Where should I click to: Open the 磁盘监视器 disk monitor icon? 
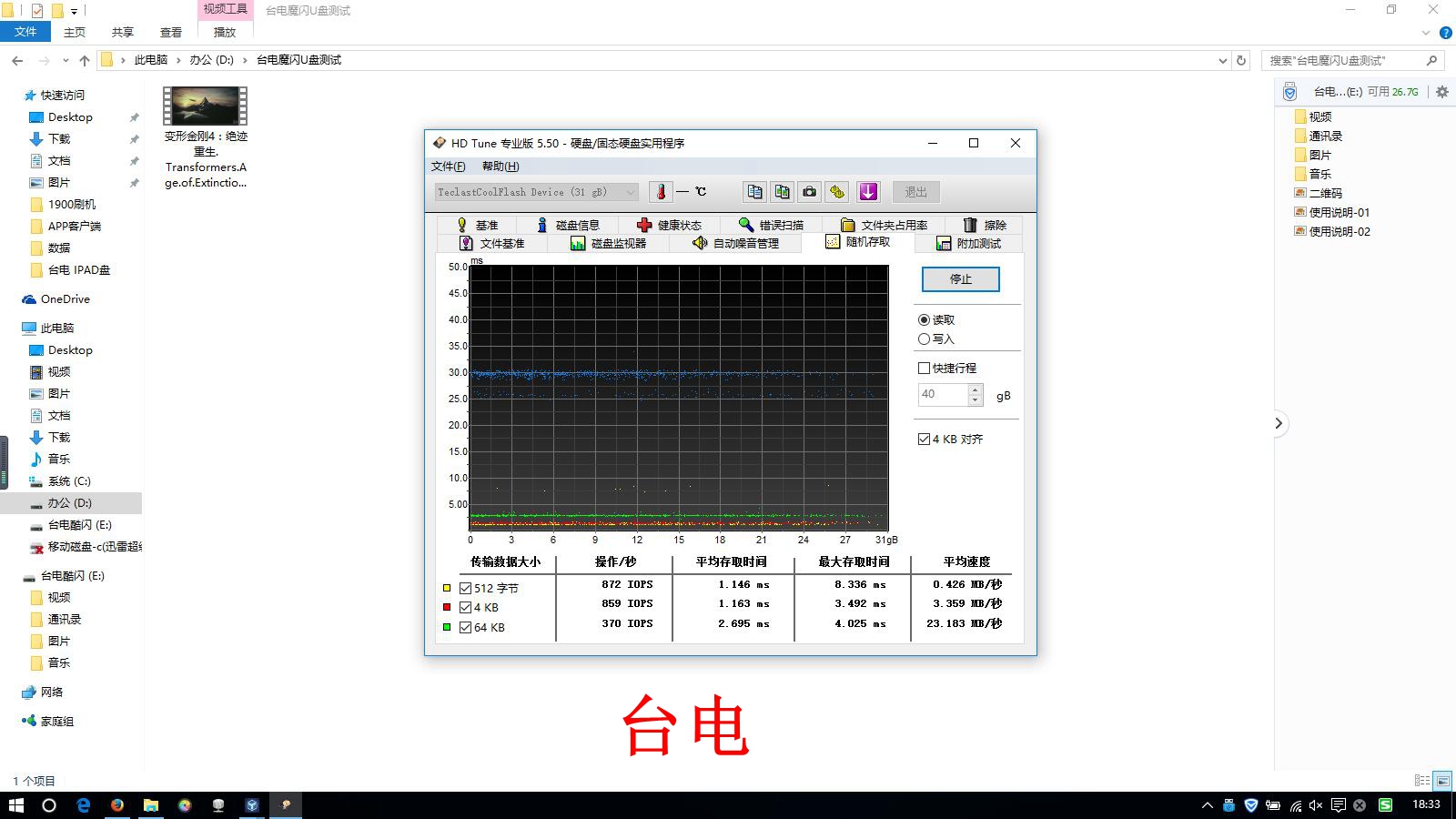(x=578, y=243)
